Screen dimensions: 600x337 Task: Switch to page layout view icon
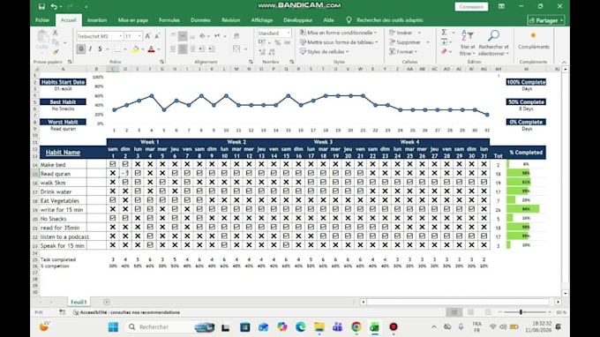tap(471, 312)
